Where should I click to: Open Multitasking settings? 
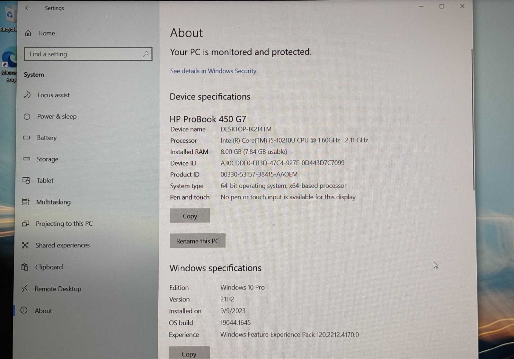tap(53, 202)
